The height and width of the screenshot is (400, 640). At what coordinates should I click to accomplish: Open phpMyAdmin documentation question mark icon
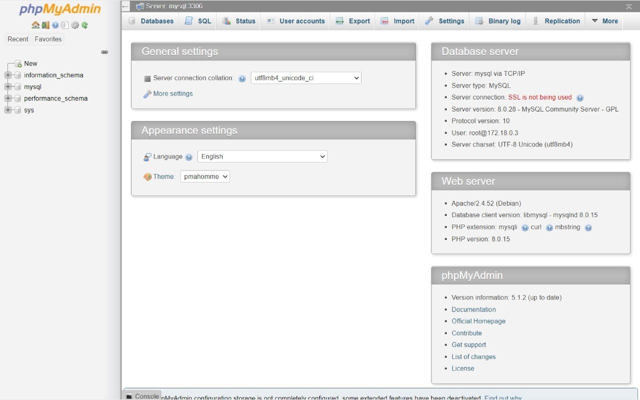coord(55,24)
